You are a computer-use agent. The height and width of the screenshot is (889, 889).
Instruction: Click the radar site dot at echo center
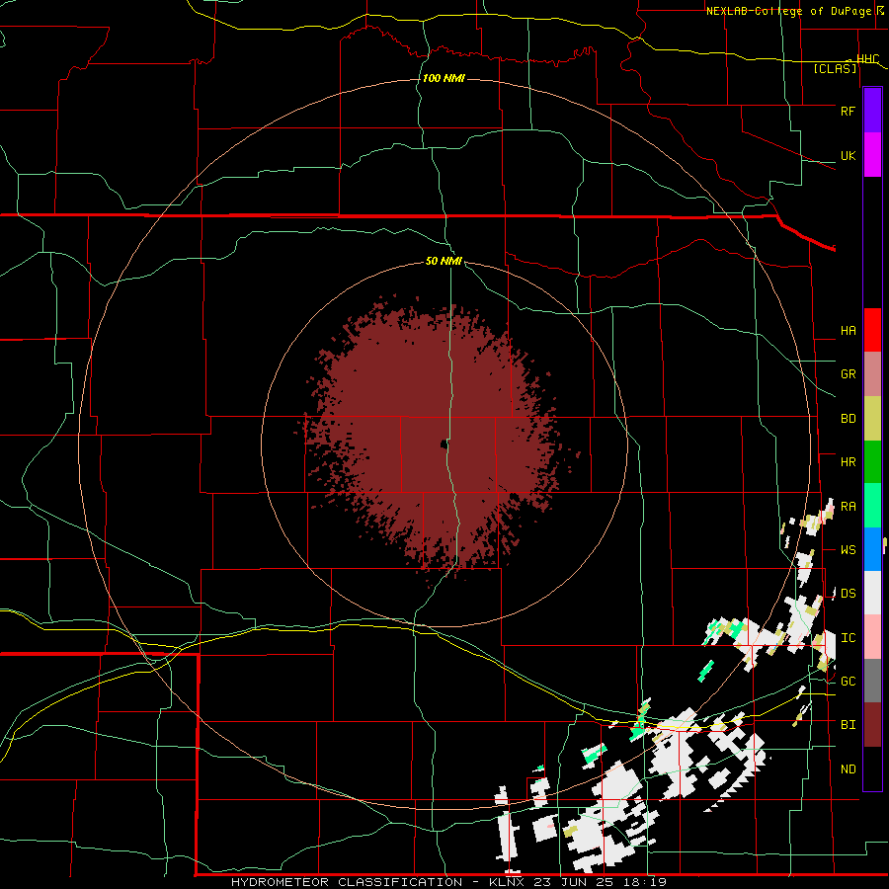coord(444,445)
